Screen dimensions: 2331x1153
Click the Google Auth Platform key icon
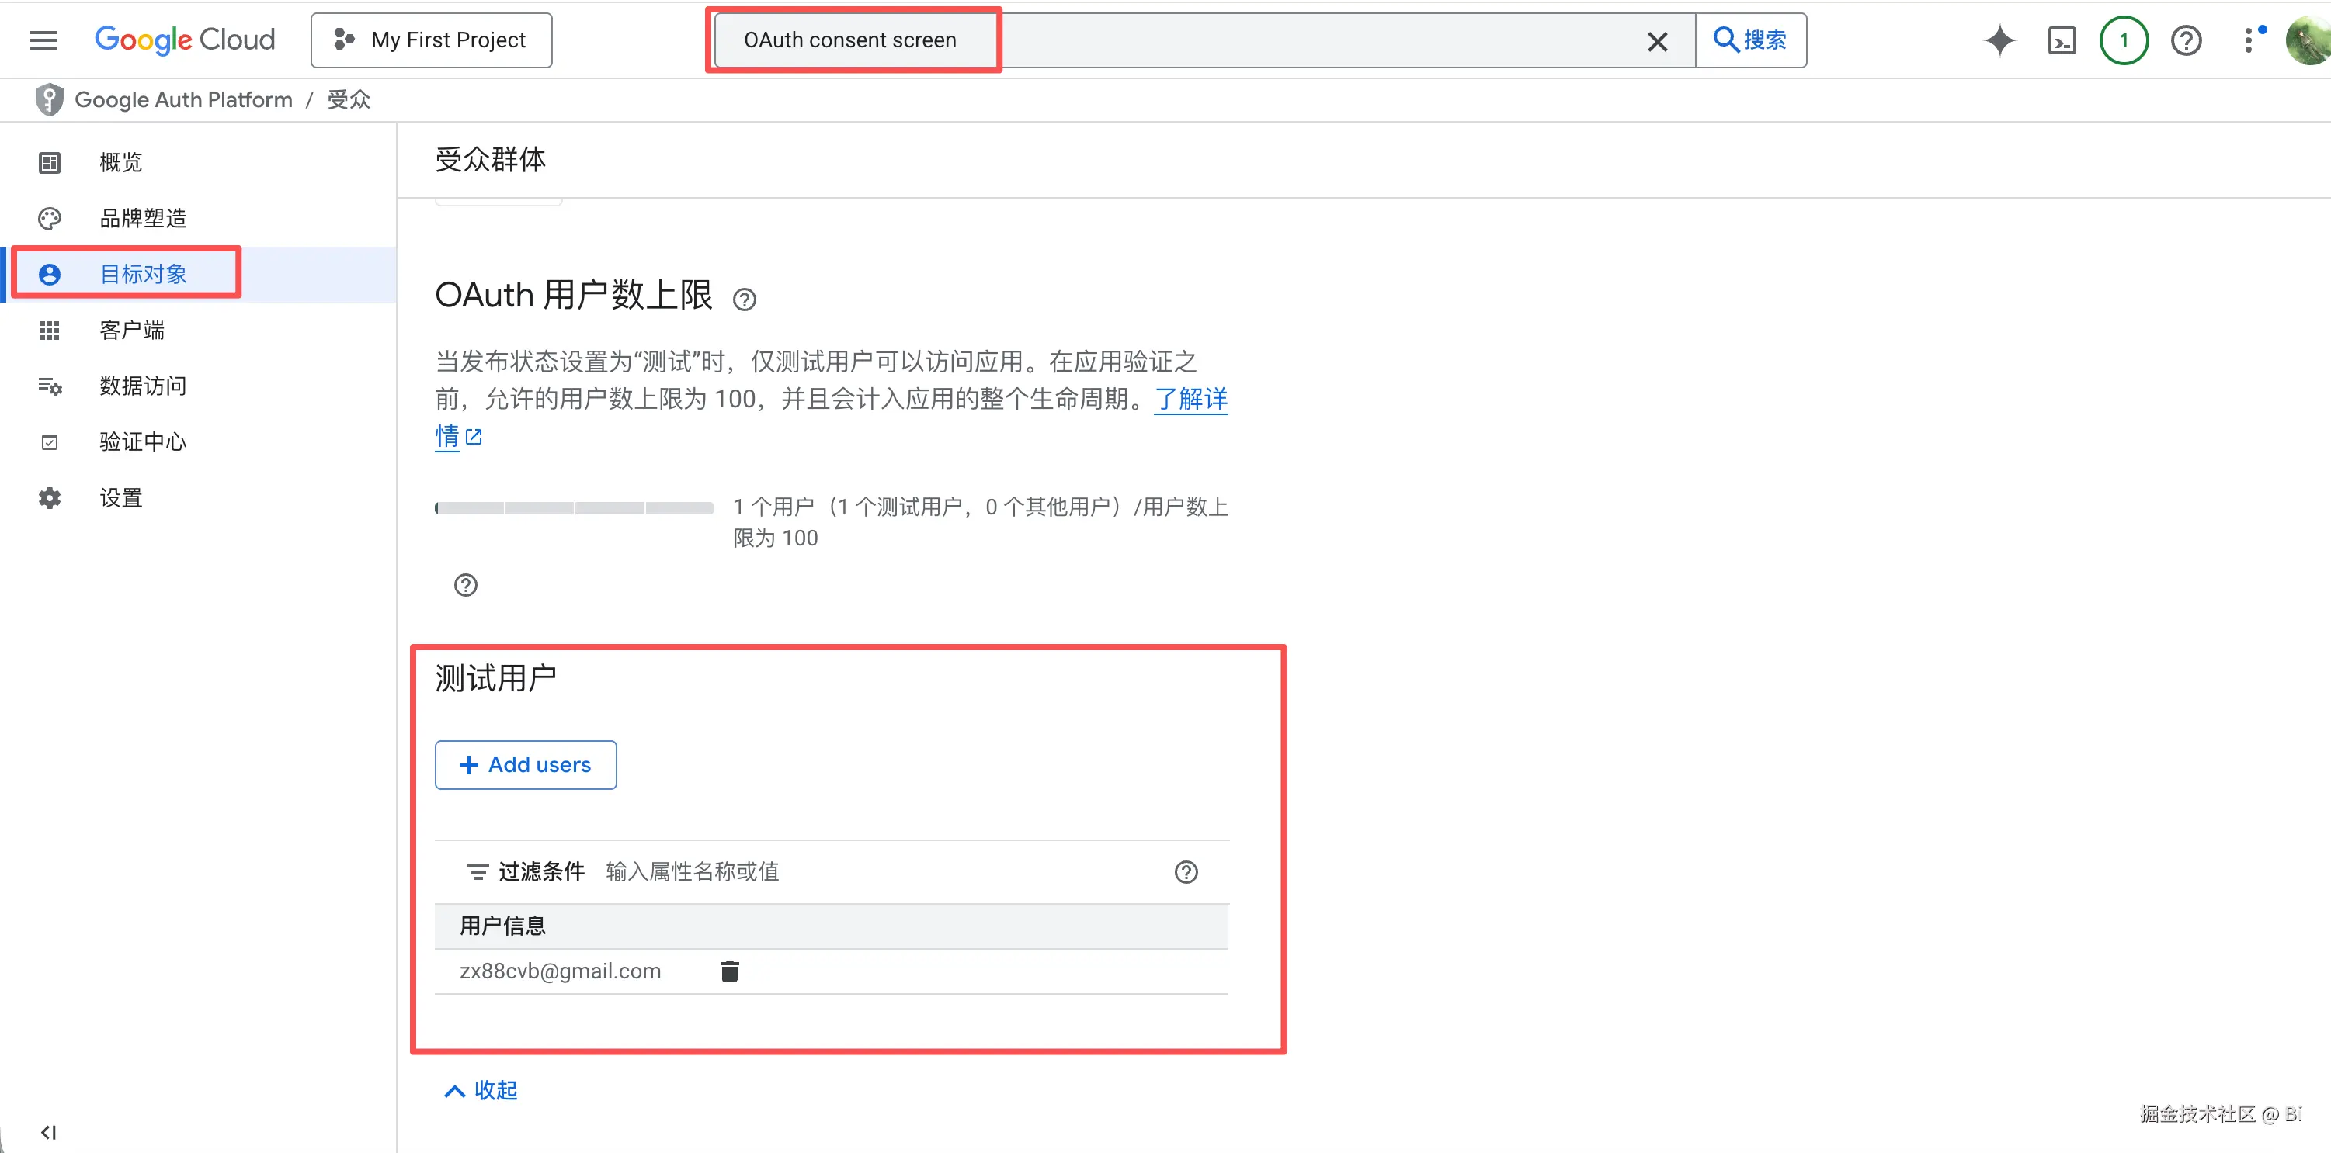point(49,99)
